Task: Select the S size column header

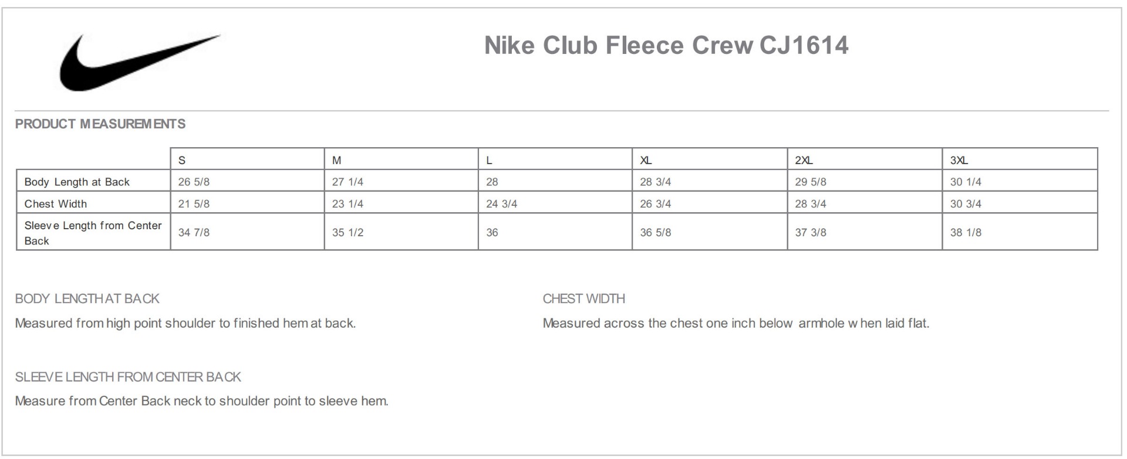Action: click(x=182, y=160)
